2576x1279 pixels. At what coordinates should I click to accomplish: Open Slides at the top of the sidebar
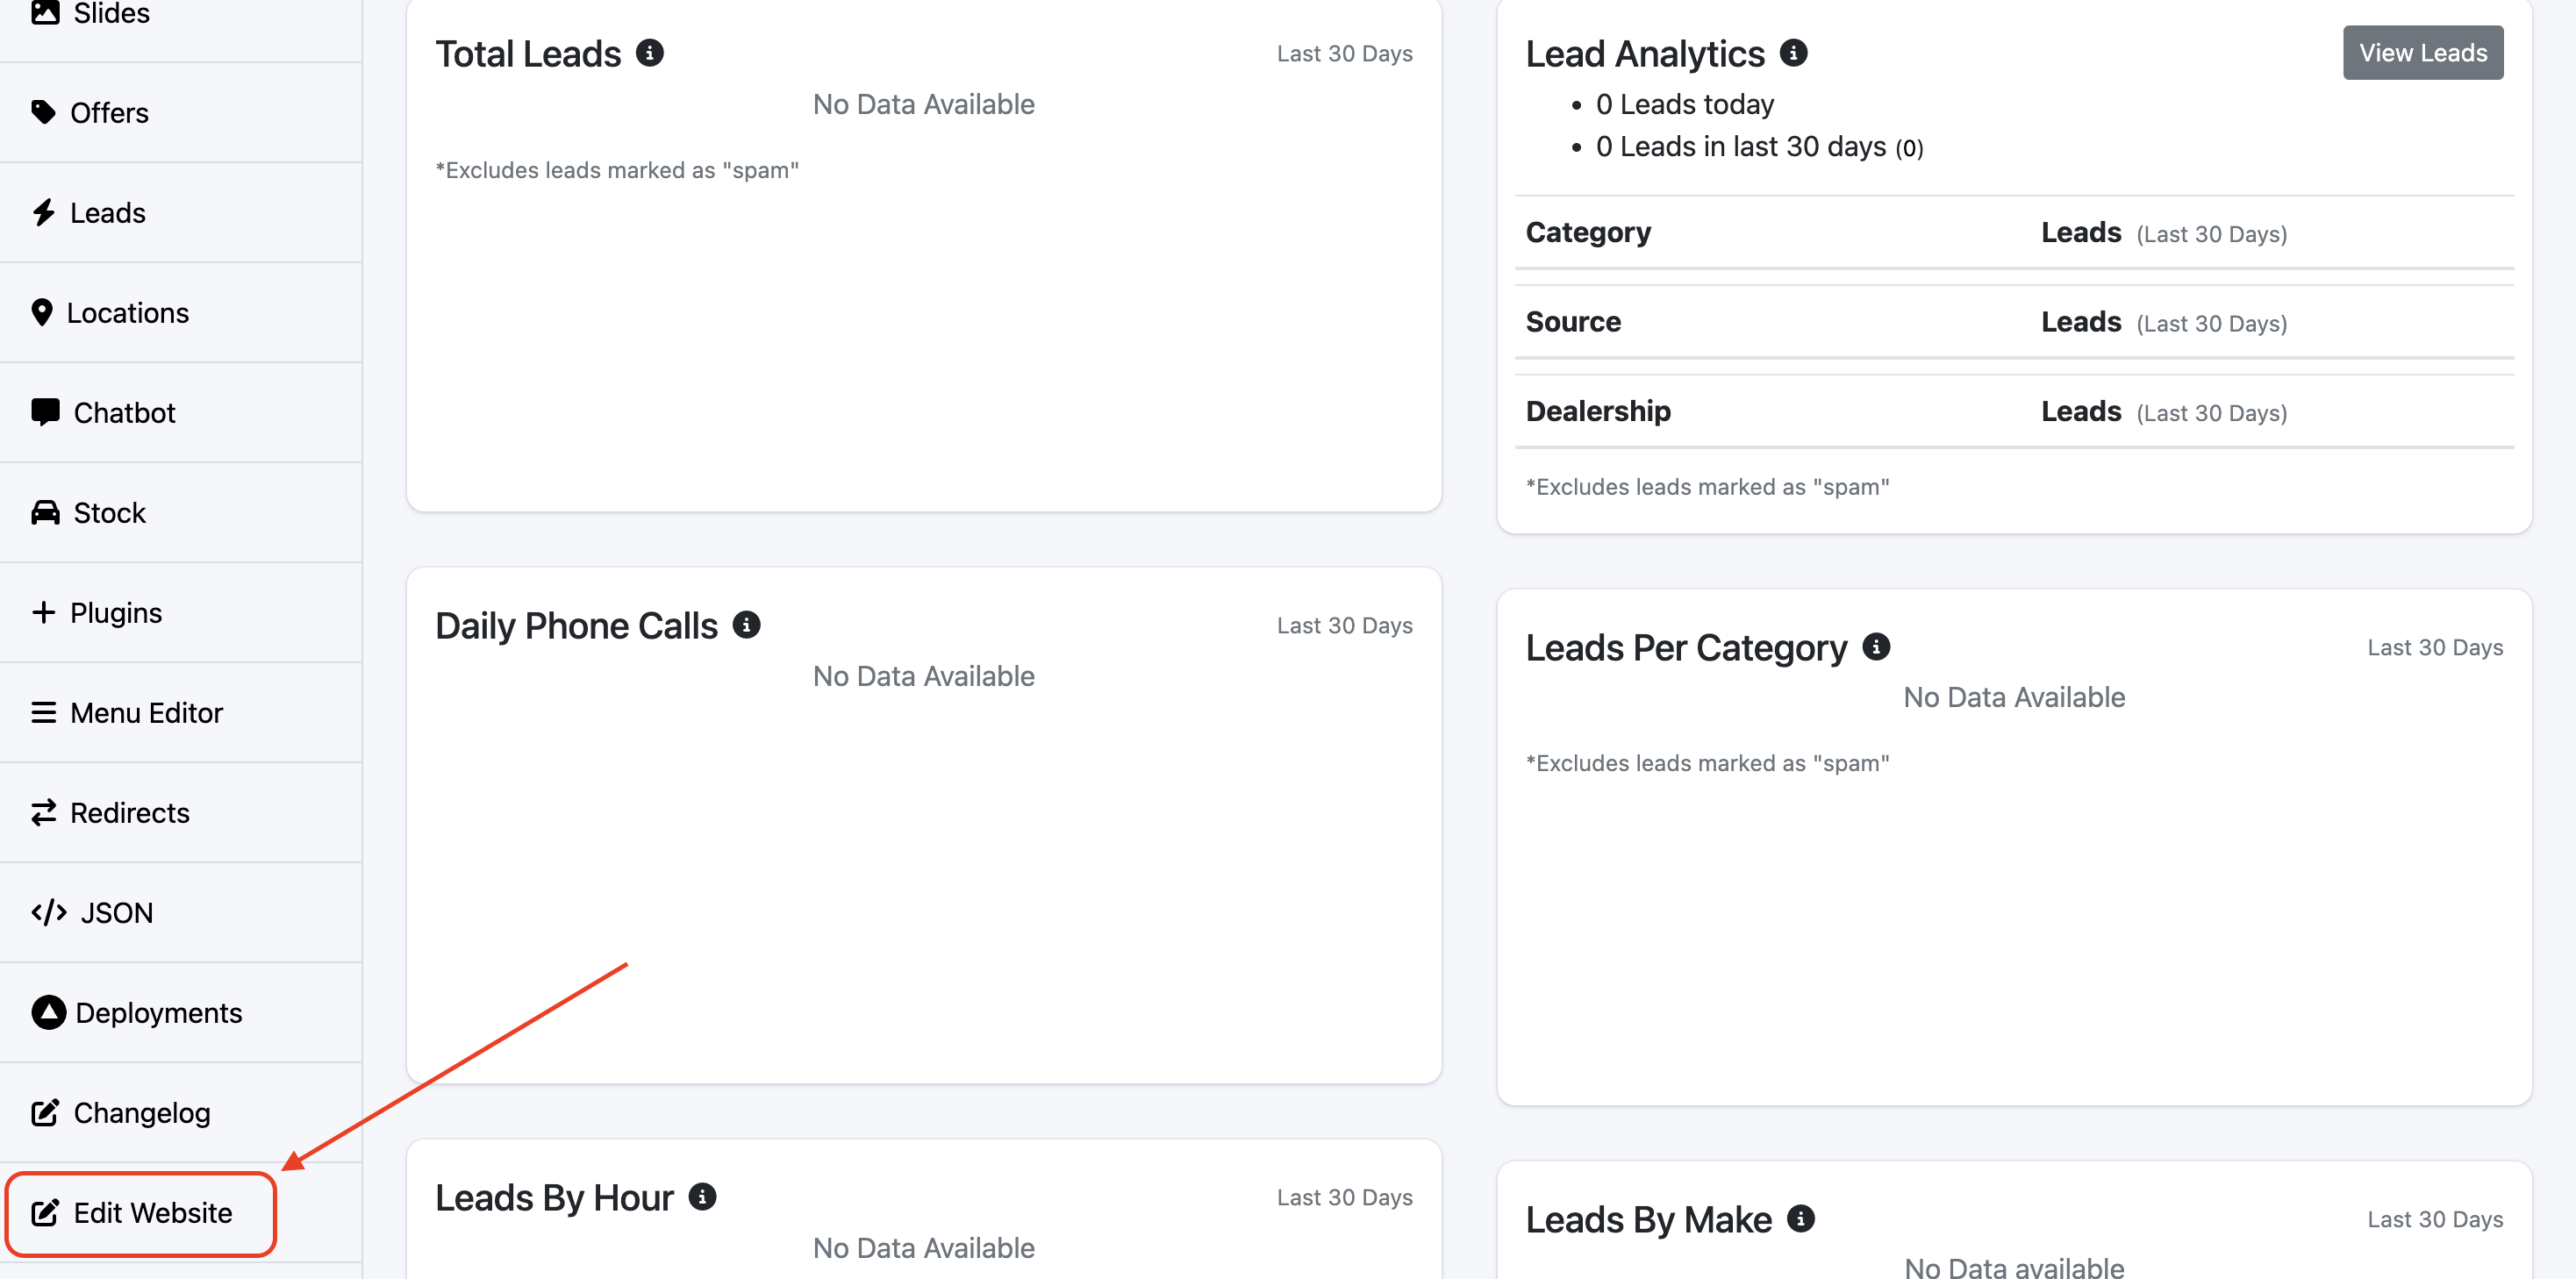[x=110, y=14]
